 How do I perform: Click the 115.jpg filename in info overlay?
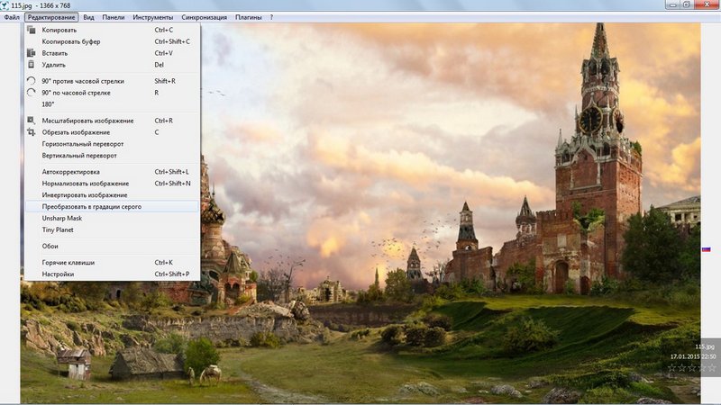(705, 346)
